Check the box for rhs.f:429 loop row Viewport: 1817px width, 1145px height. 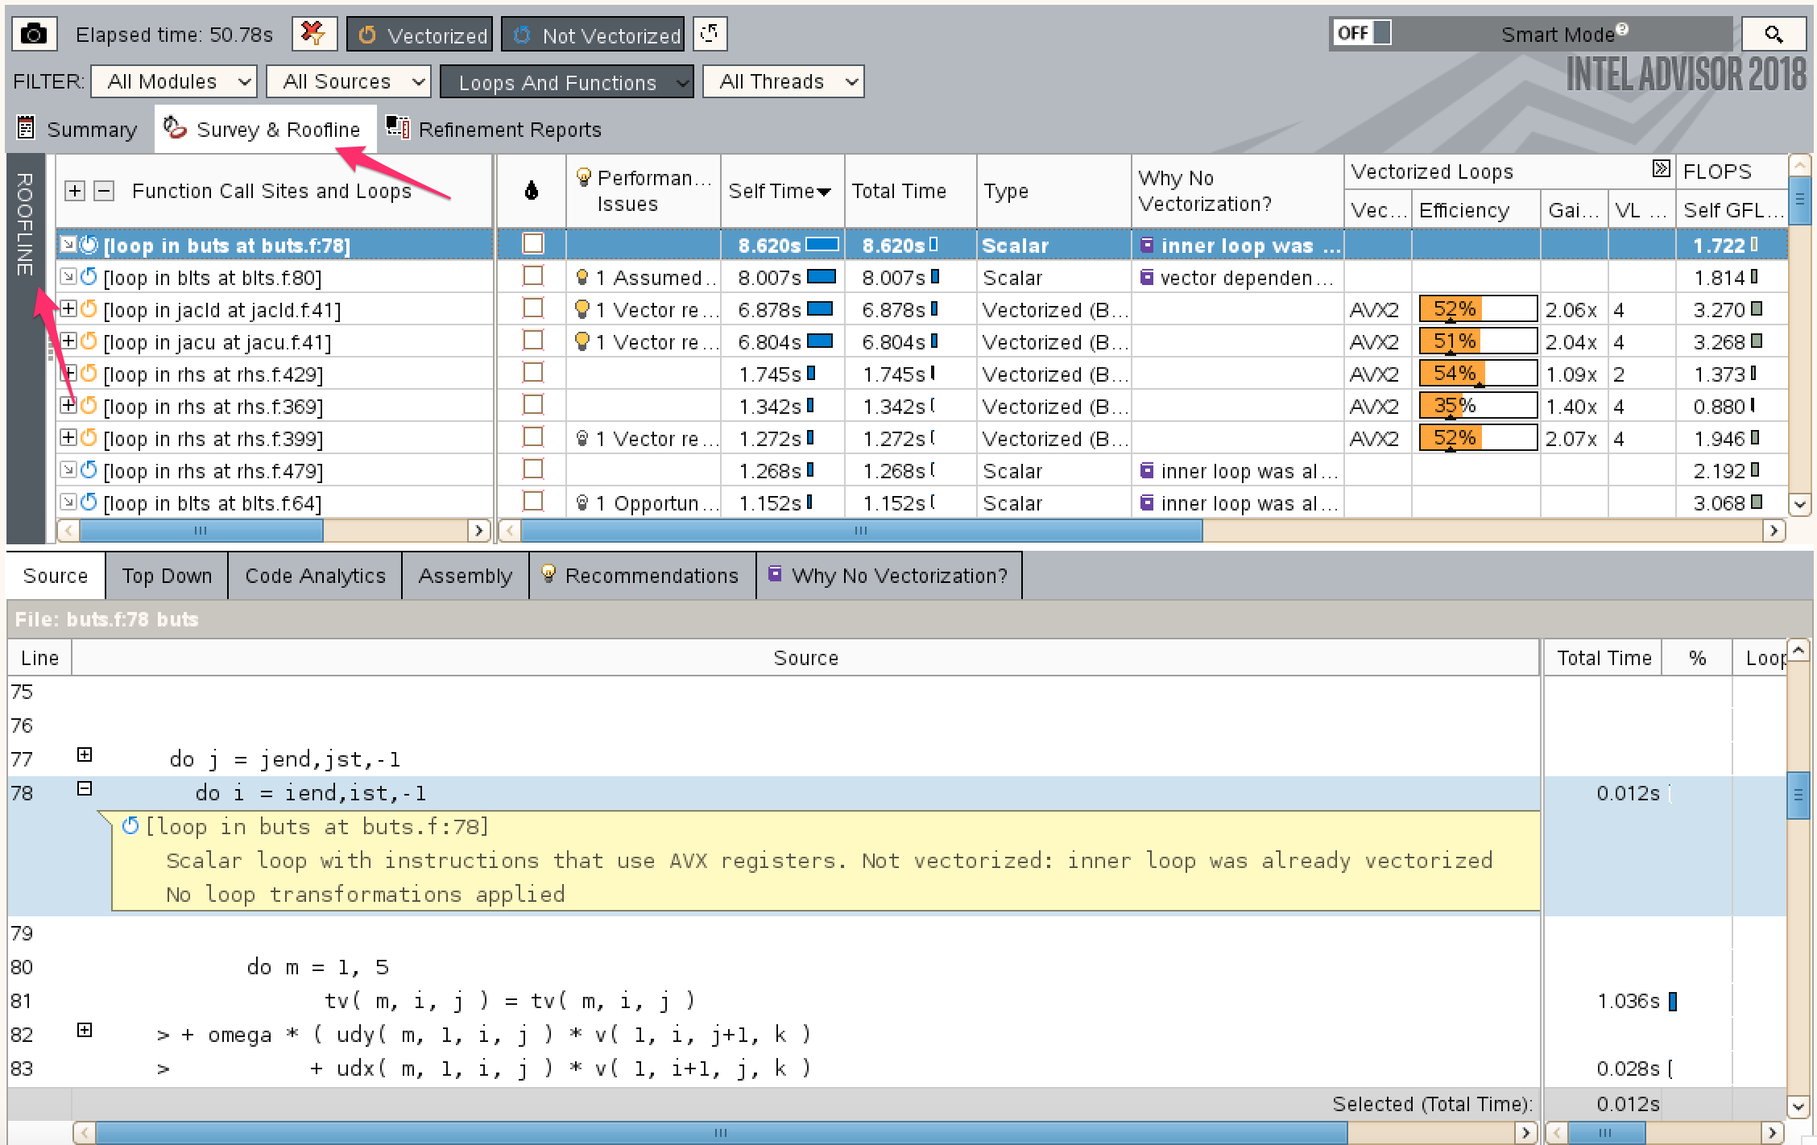coord(533,372)
